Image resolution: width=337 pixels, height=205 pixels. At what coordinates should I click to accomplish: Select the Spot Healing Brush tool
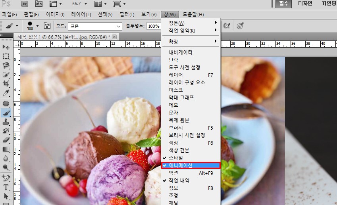click(x=6, y=103)
